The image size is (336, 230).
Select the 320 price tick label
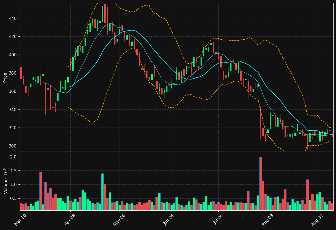click(x=13, y=128)
